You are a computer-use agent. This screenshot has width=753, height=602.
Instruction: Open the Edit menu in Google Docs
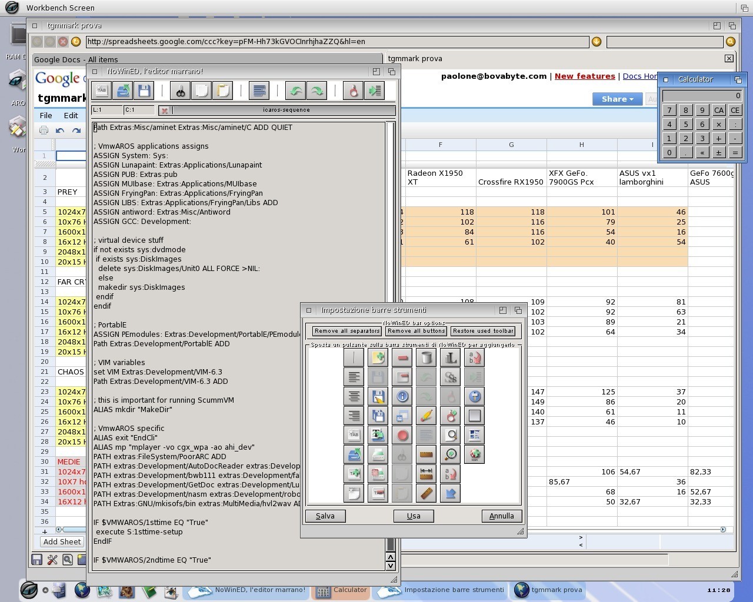click(71, 116)
